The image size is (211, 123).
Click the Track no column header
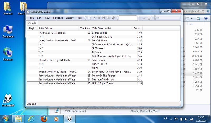click(85, 28)
